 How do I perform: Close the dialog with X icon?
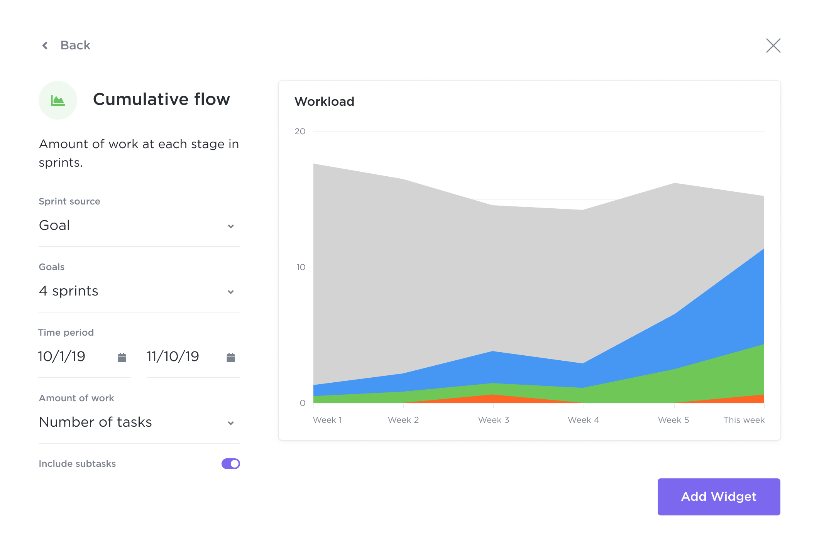(773, 46)
